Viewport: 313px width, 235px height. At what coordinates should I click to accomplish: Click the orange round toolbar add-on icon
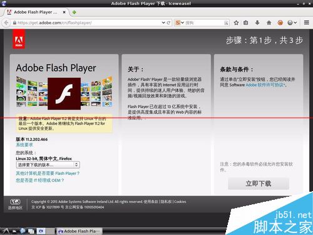click(x=280, y=23)
